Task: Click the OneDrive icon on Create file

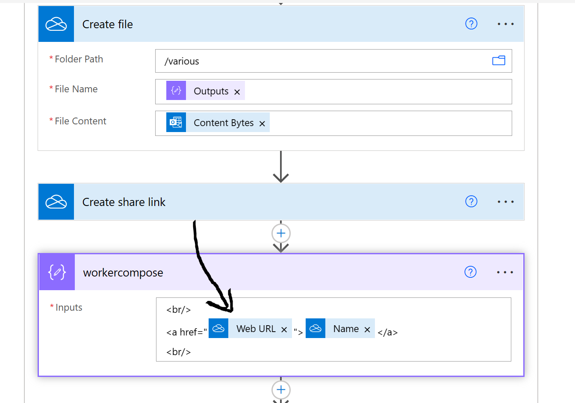Action: tap(56, 24)
